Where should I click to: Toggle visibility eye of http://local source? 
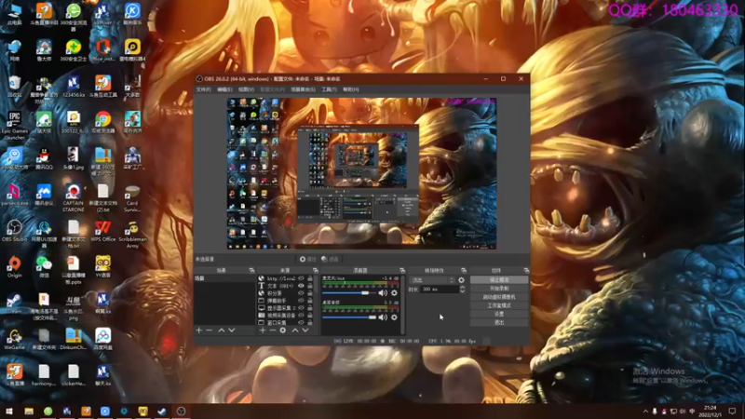tap(301, 278)
